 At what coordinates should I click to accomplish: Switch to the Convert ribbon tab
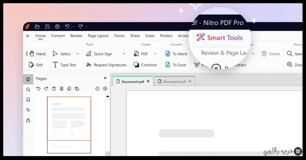click(x=58, y=36)
